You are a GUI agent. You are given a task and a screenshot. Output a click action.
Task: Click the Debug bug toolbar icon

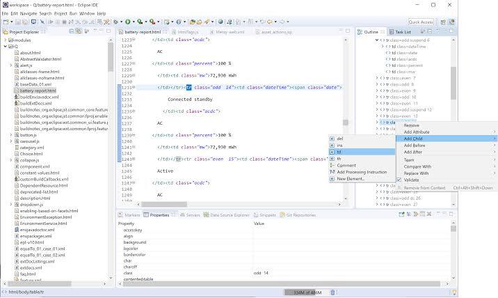pos(116,22)
